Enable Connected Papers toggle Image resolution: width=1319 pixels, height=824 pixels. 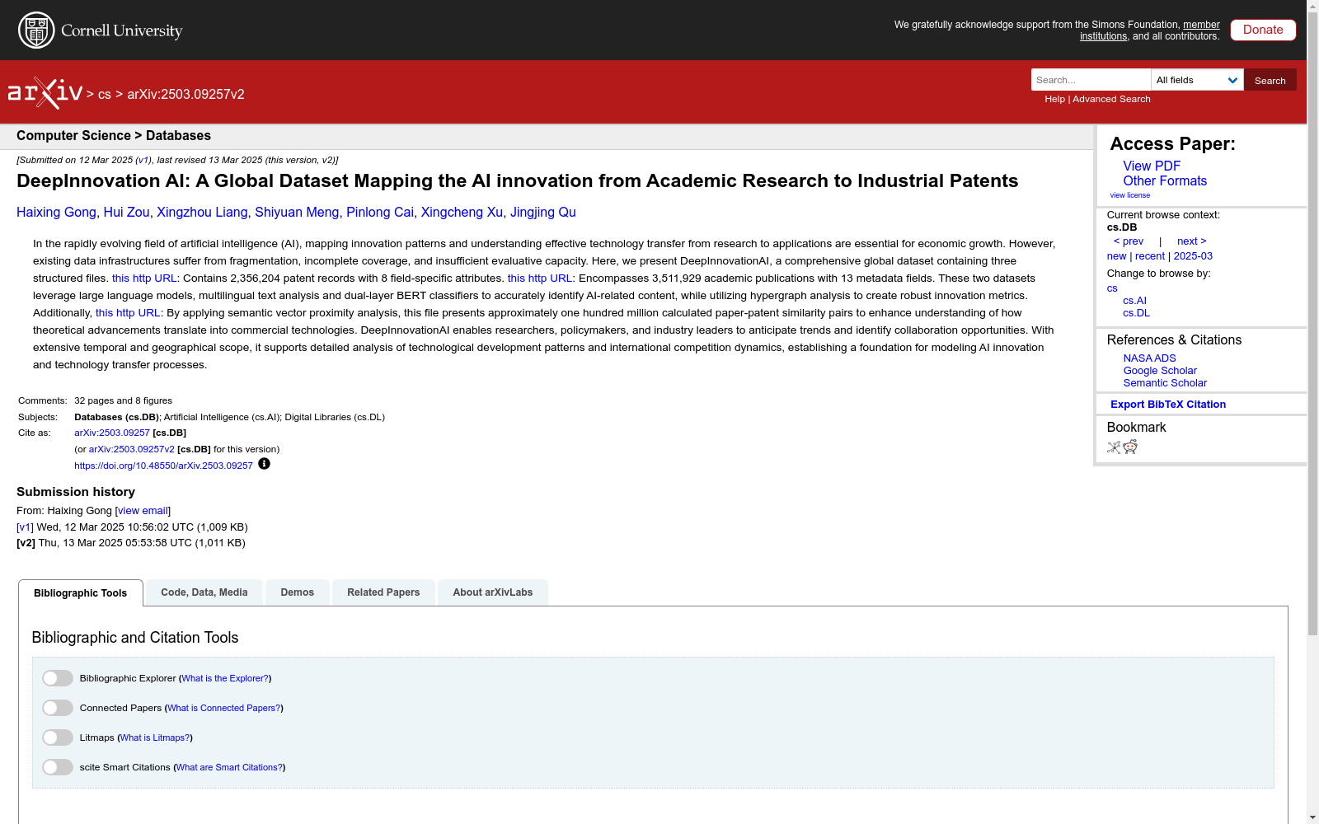click(58, 708)
